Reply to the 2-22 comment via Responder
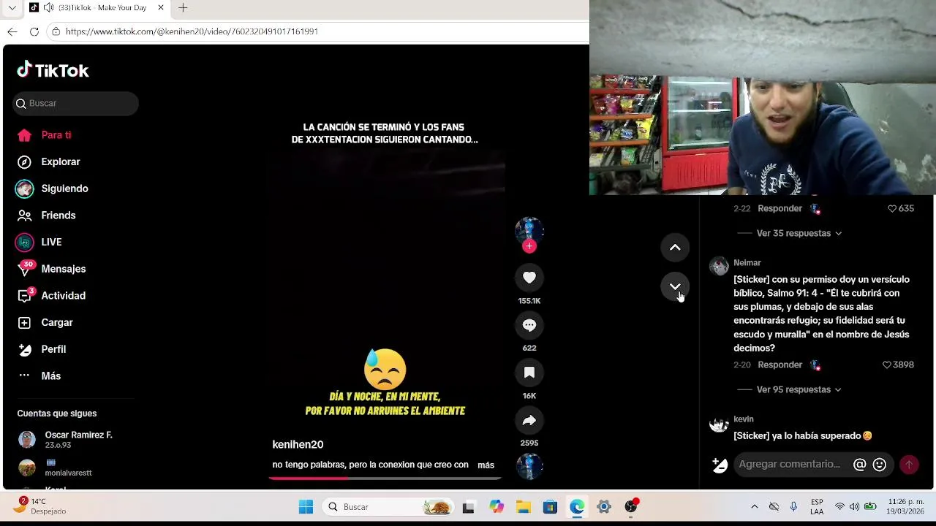936x526 pixels. click(x=780, y=208)
